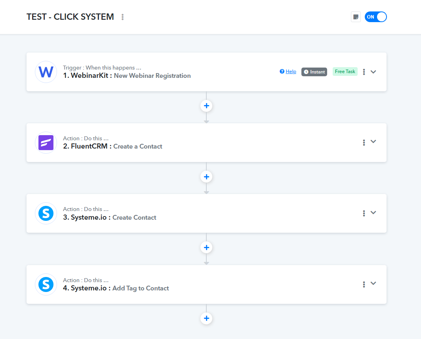Click the FluentCRM app icon
Image resolution: width=421 pixels, height=339 pixels.
pos(46,143)
